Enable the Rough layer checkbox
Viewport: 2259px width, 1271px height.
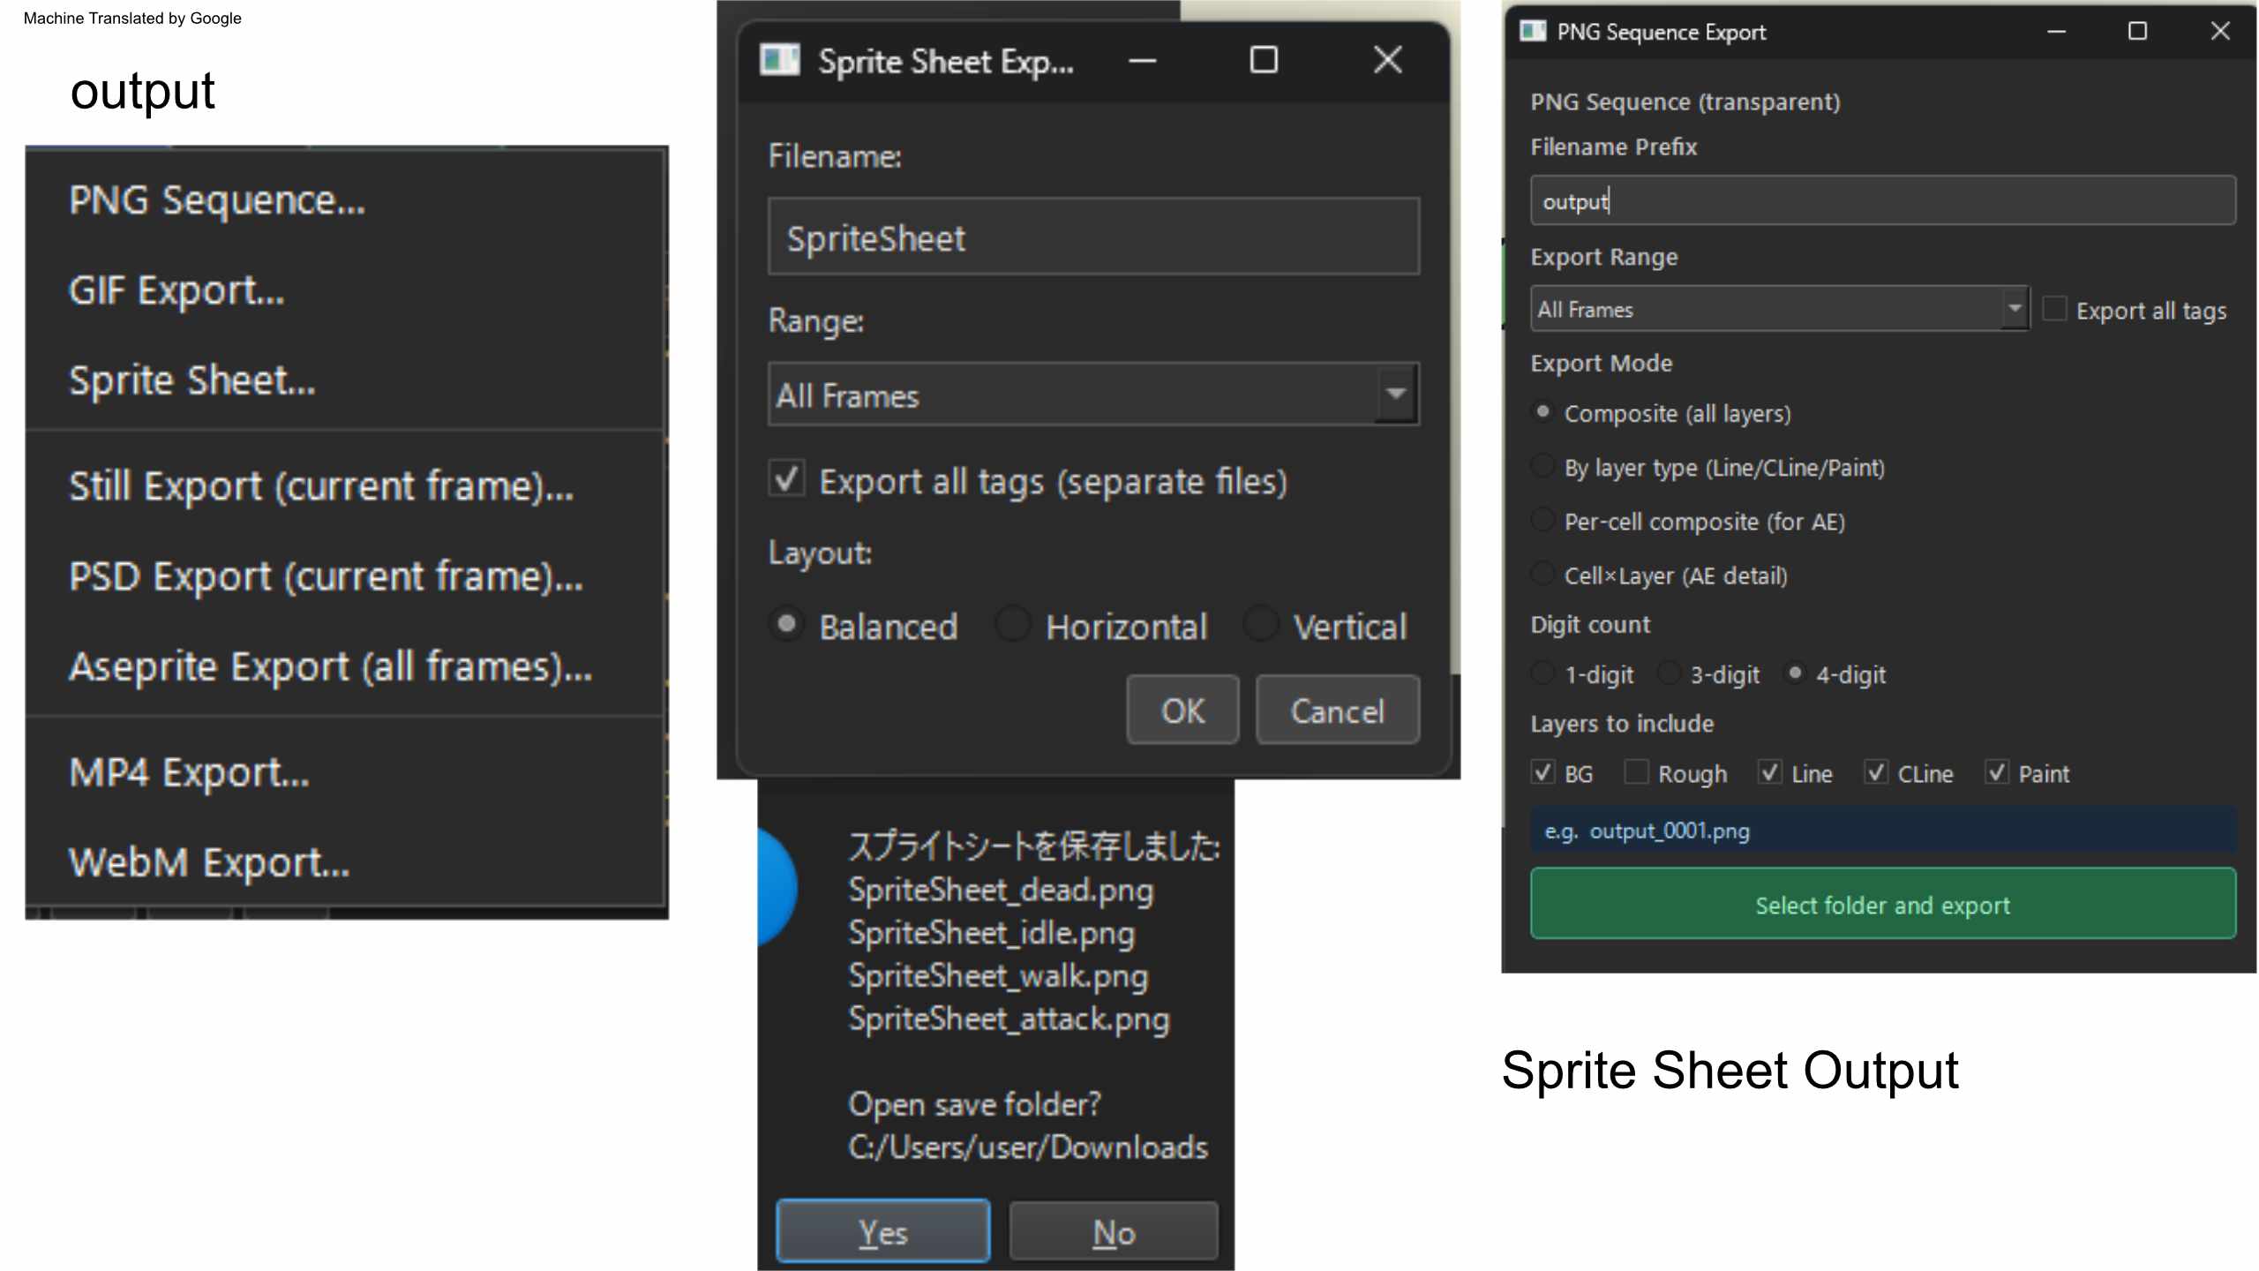(1635, 772)
